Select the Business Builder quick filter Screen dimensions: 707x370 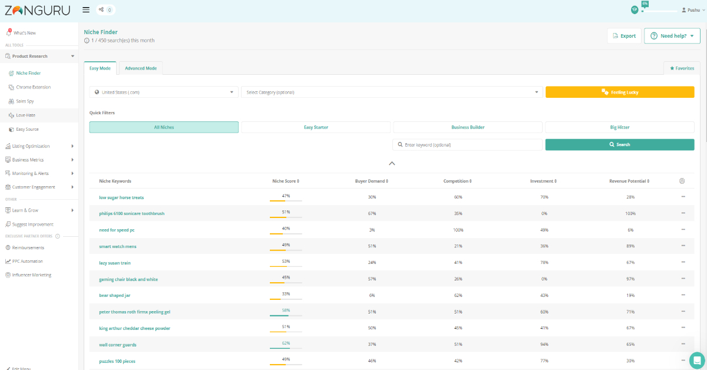click(468, 127)
